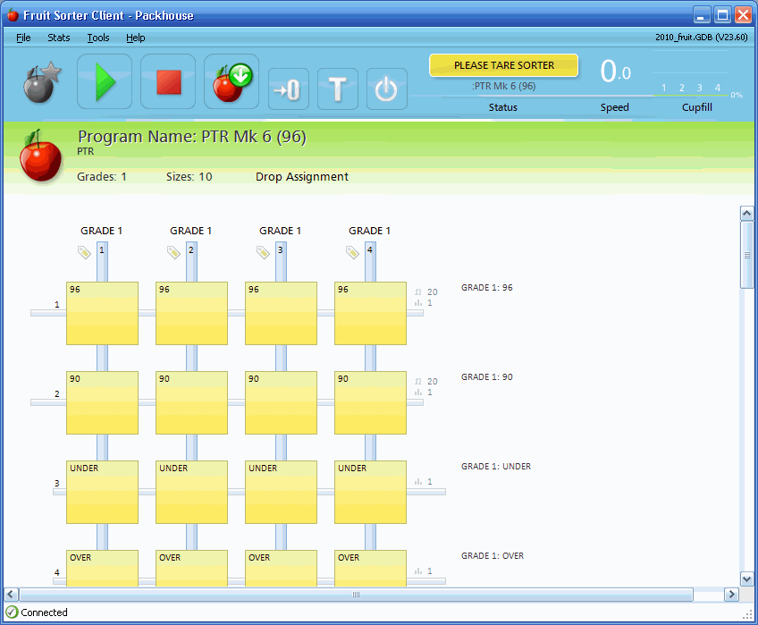Viewport: 758px width, 625px height.
Task: Click the Sizes: 10 label
Action: tap(189, 177)
